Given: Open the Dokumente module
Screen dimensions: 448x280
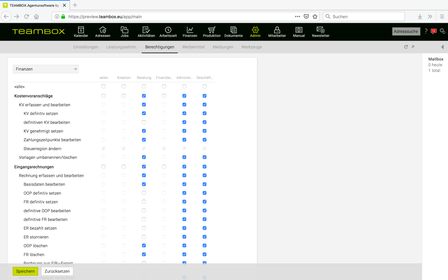Looking at the screenshot, I should (x=234, y=31).
